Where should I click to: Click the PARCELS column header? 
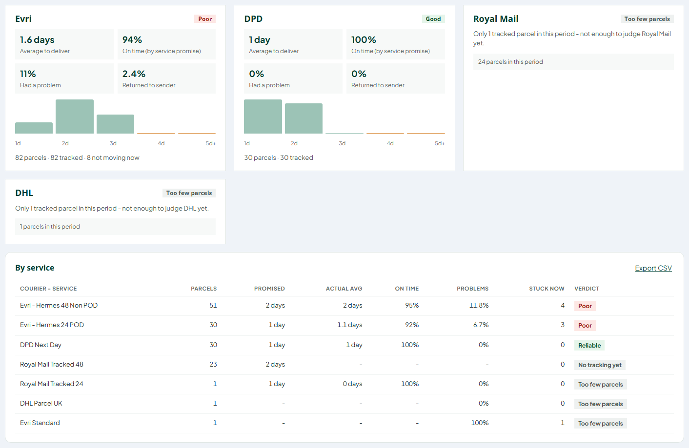click(x=203, y=289)
